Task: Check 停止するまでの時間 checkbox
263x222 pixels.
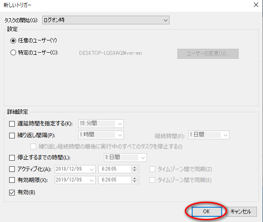Action: (x=12, y=158)
